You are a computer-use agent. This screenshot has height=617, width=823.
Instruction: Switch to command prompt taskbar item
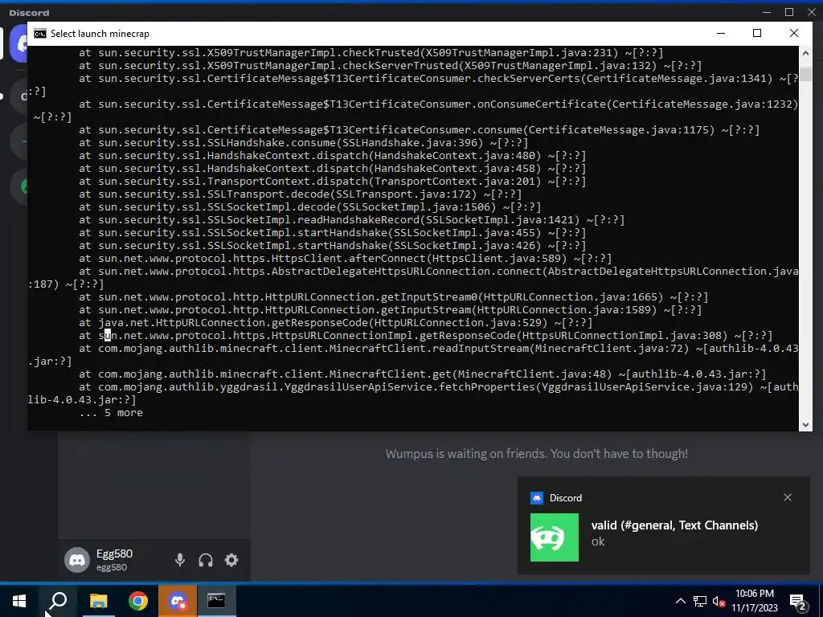217,601
